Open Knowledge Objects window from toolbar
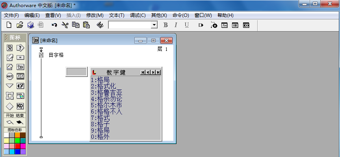The height and width of the screenshot is (157, 340). click(246, 25)
